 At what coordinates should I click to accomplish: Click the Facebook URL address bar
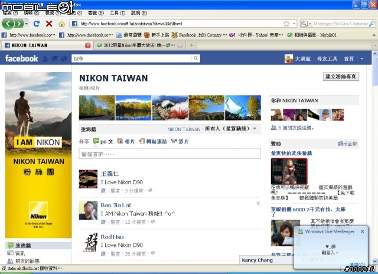[x=178, y=24]
